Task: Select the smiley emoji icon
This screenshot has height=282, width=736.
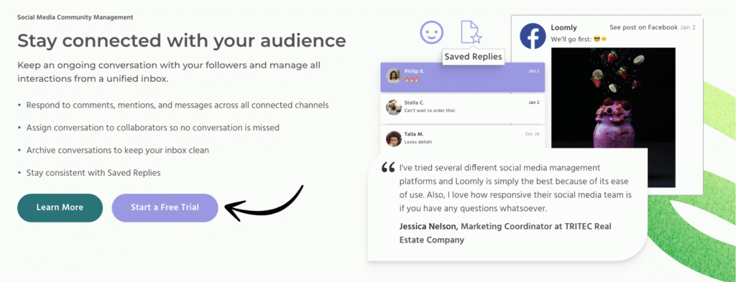Action: (431, 33)
